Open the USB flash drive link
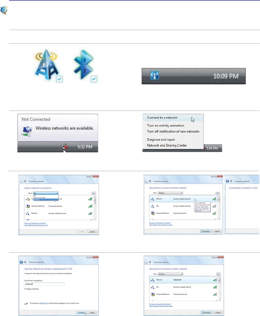The width and height of the screenshot is (260, 316). tap(44, 303)
